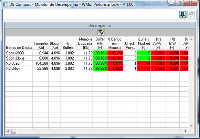The height and width of the screenshot is (139, 200).
Task: Click Sports2000's green Buffers Flushed 0 cell
Action: [x=144, y=53]
